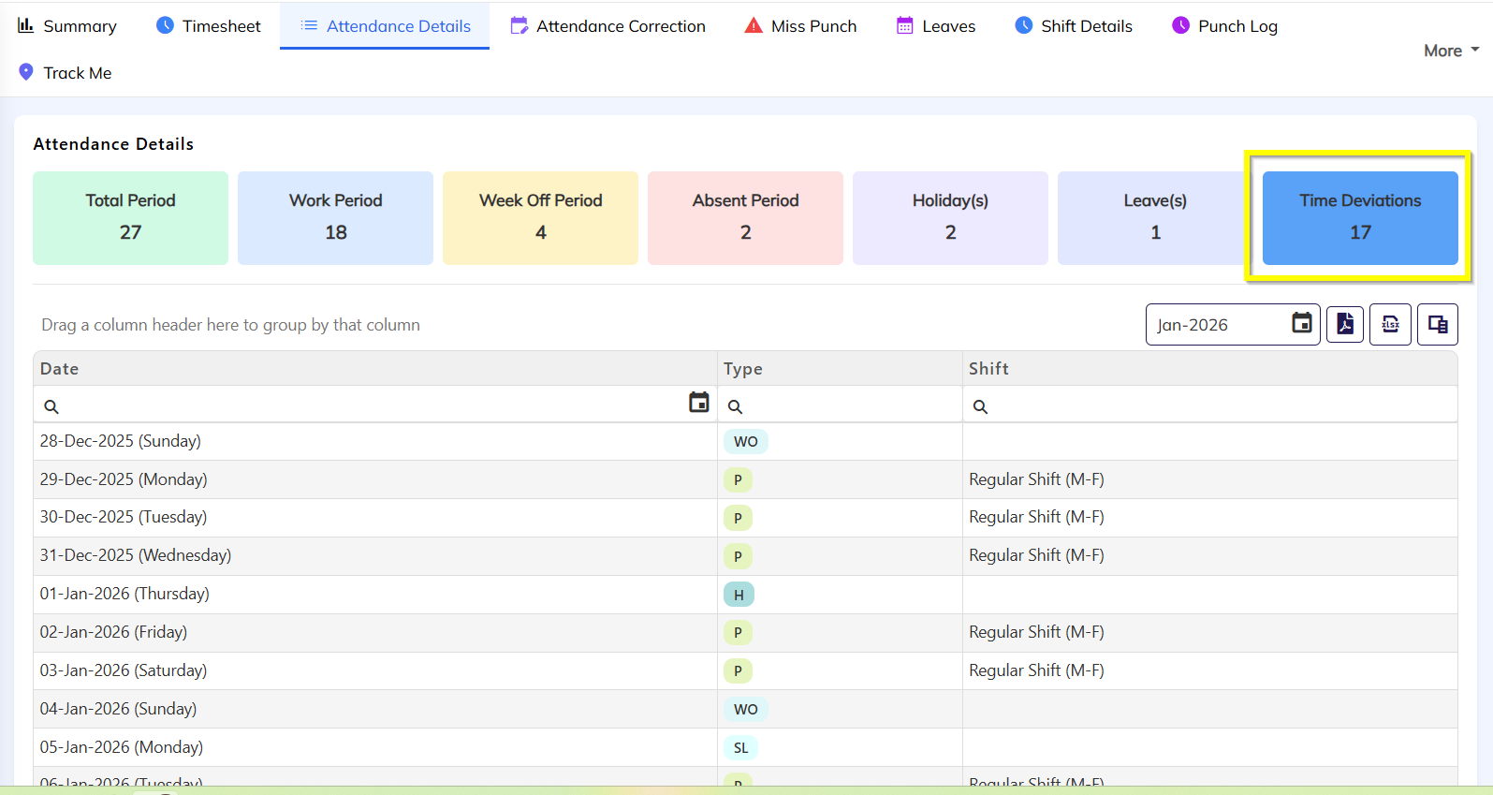Click Regular Shift (M-F) for 31-Dec-2025
1493x795 pixels.
[1036, 555]
